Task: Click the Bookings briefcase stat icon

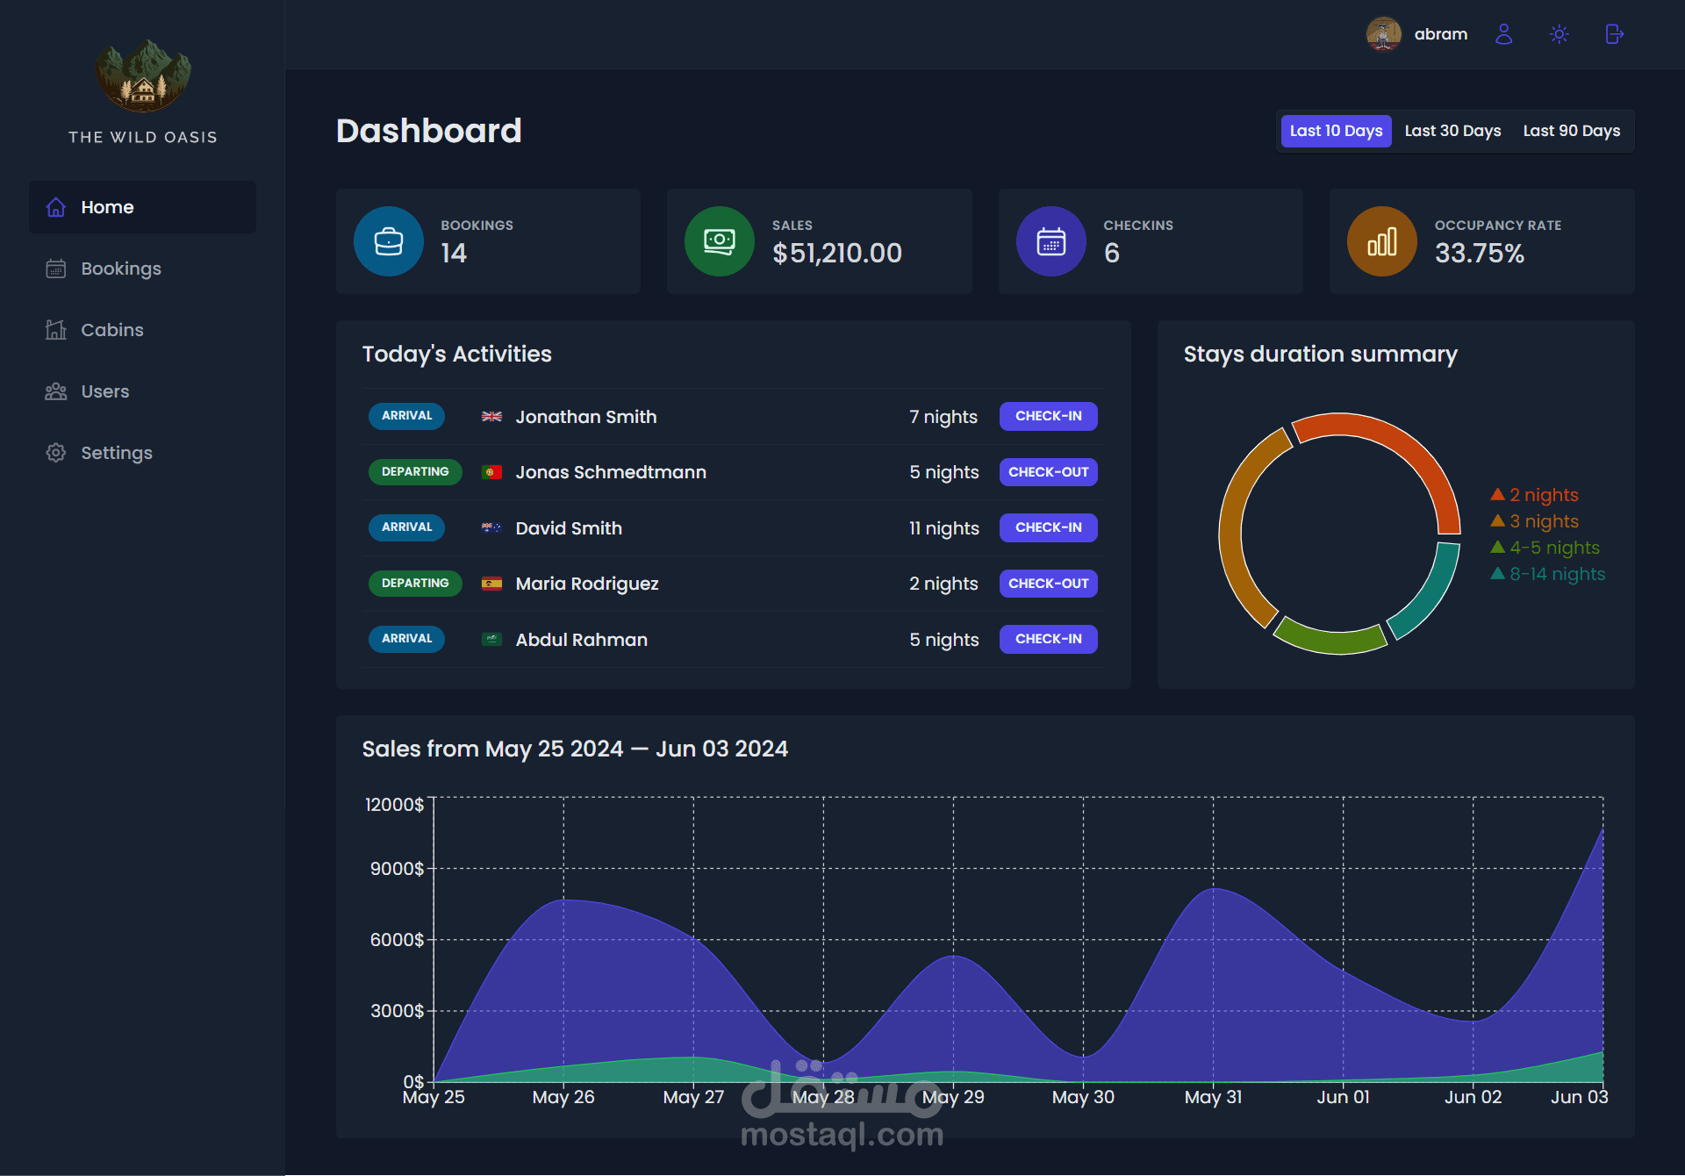Action: [388, 241]
